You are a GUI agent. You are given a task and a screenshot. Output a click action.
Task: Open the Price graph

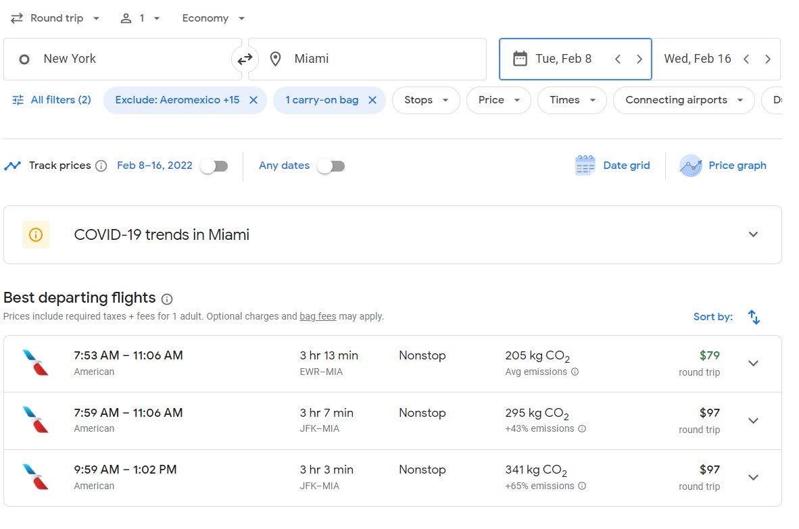[723, 166]
